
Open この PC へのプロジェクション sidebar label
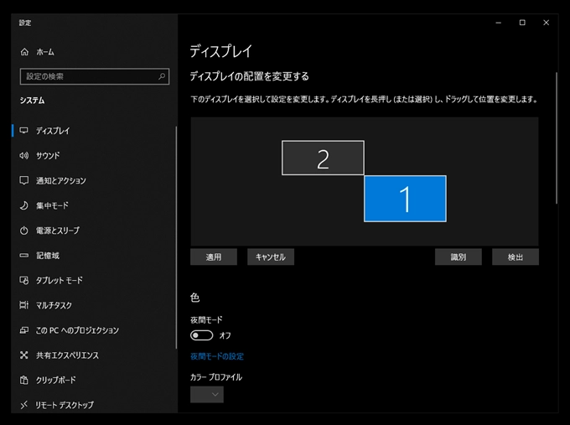pos(77,330)
